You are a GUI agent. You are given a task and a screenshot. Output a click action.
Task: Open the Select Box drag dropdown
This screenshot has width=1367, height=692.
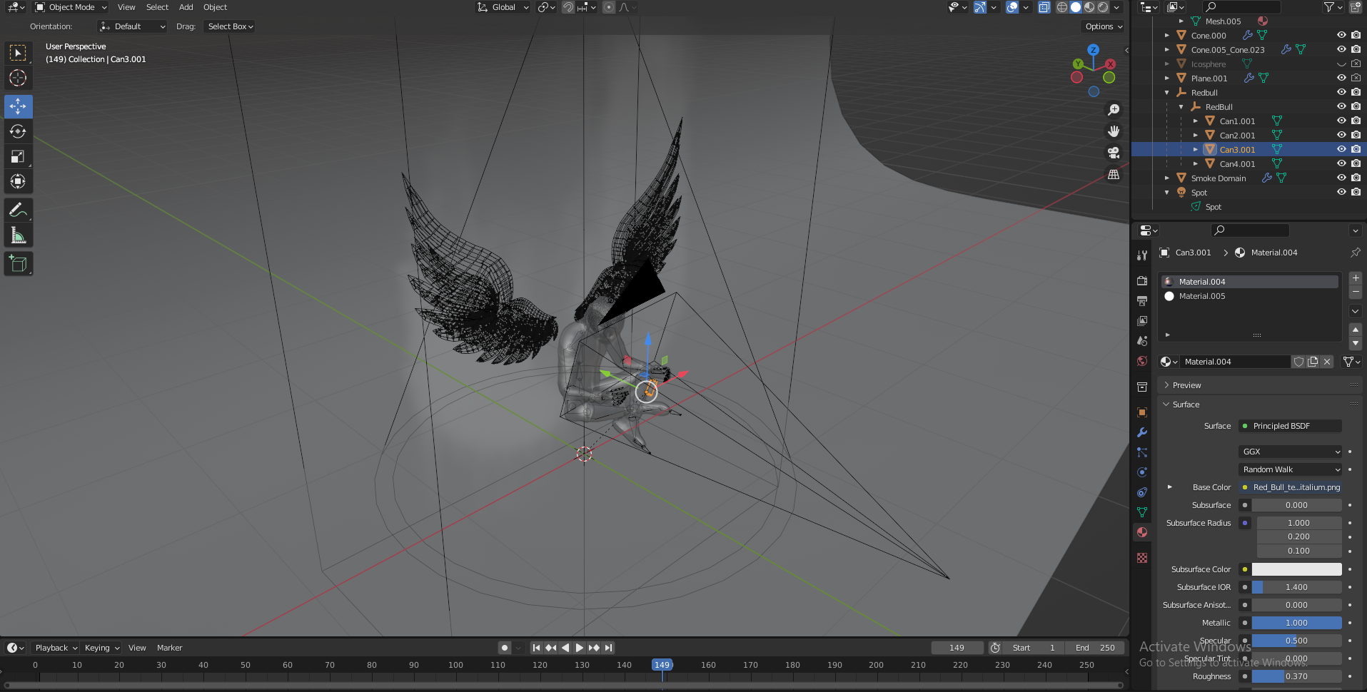tap(230, 26)
